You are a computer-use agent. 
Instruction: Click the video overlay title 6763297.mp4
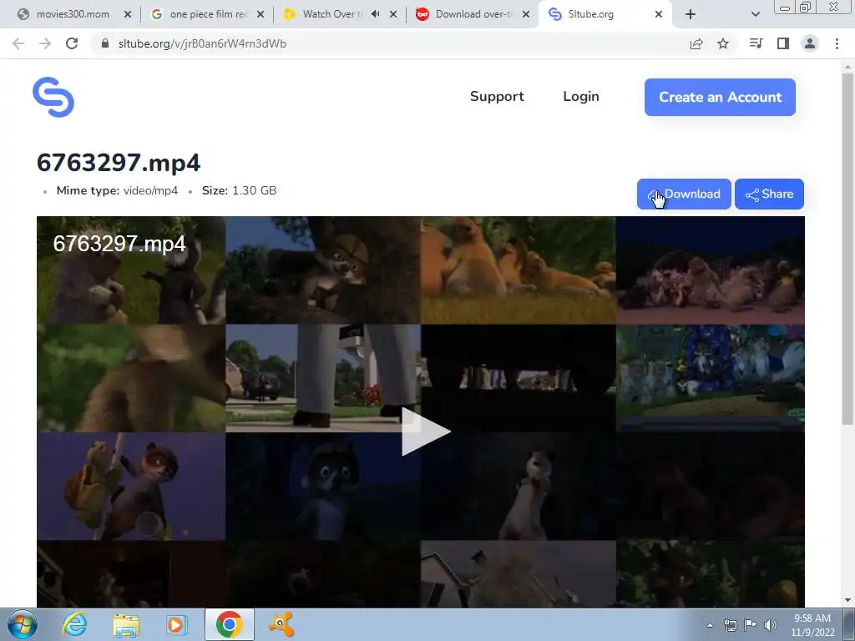[x=119, y=243]
